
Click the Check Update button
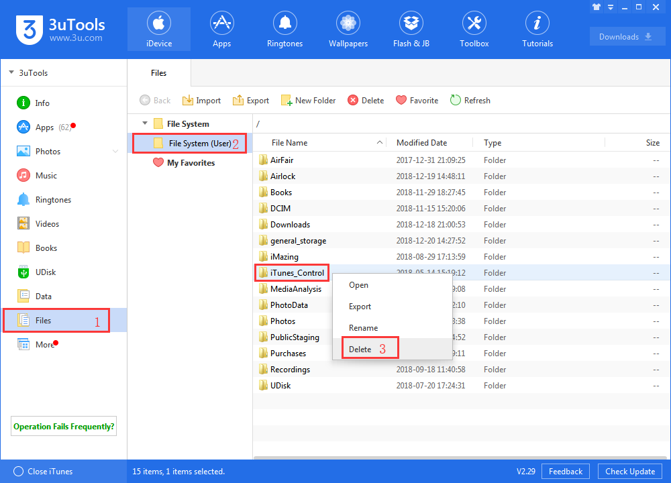(x=630, y=472)
